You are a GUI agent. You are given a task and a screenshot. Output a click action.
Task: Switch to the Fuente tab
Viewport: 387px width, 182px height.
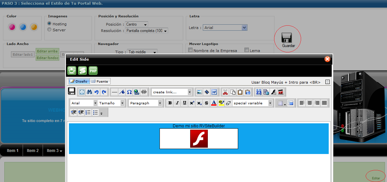pyautogui.click(x=100, y=81)
